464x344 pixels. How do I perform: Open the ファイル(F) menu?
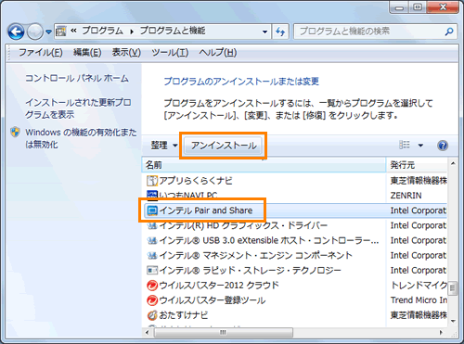[x=41, y=53]
